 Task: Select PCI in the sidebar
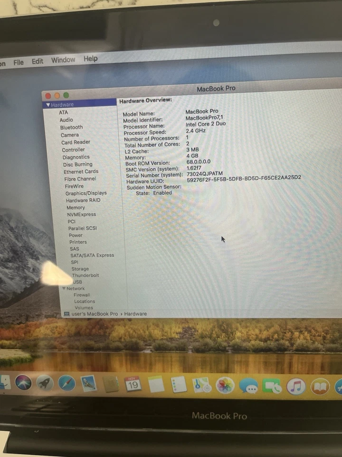tap(72, 221)
